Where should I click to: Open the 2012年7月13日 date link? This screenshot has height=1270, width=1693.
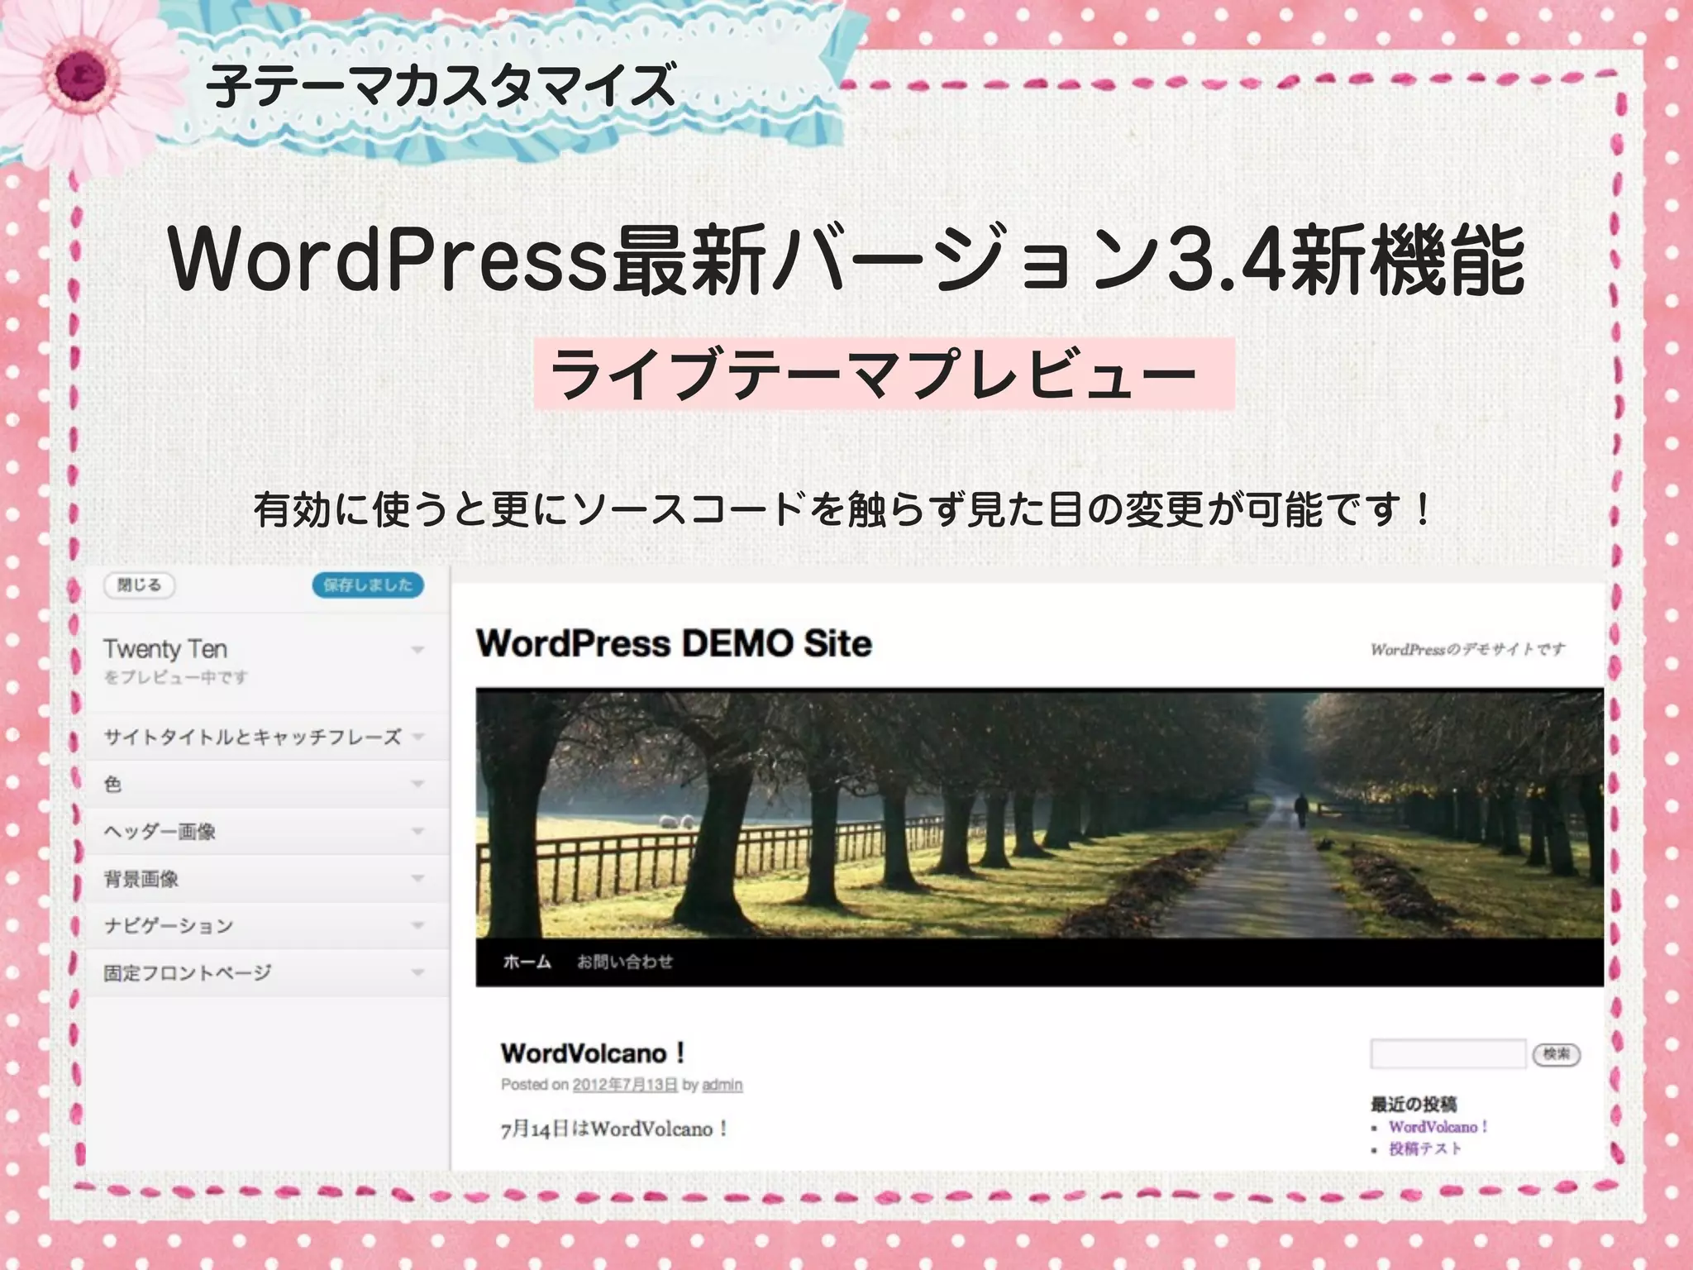[x=625, y=1085]
